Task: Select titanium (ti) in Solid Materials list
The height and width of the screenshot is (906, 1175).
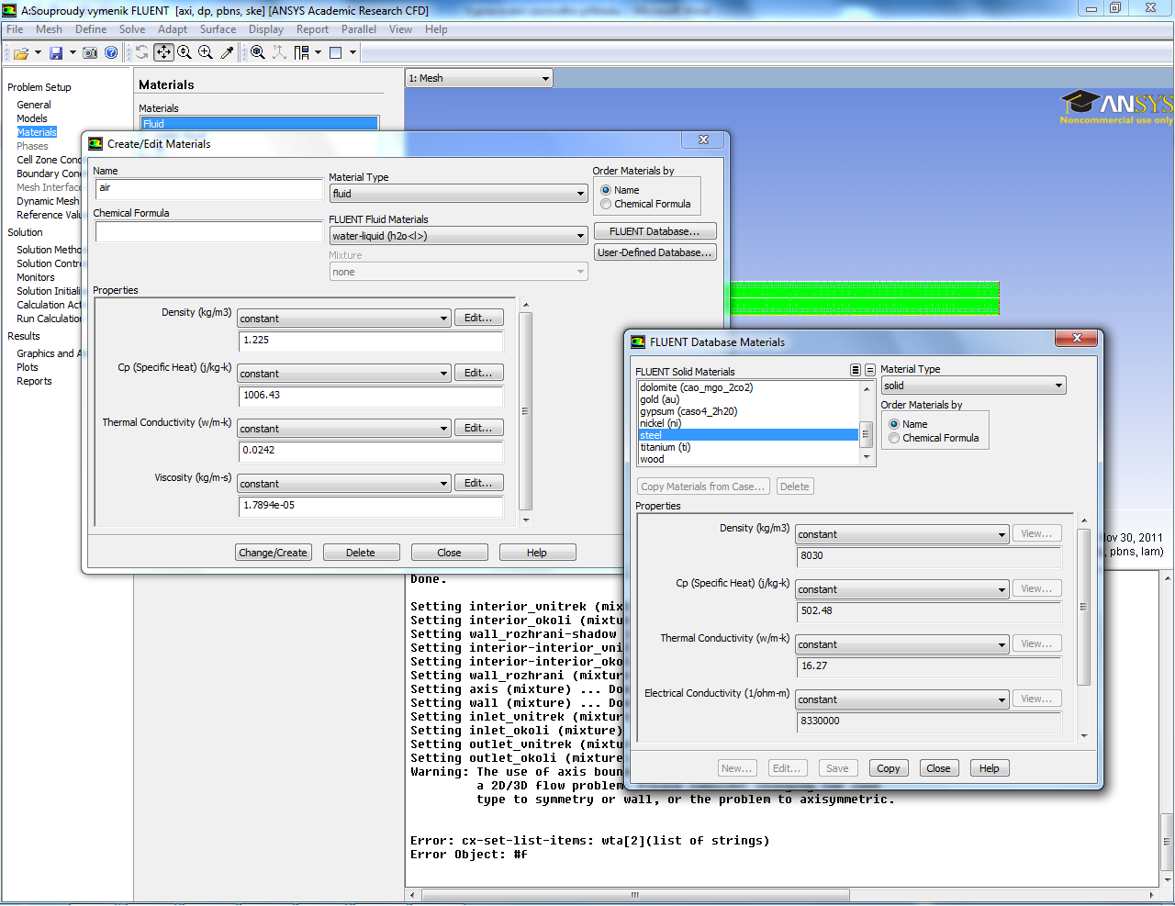Action: 748,447
